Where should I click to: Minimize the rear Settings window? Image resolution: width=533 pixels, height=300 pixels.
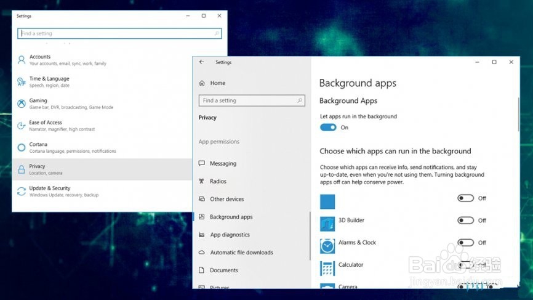click(188, 15)
